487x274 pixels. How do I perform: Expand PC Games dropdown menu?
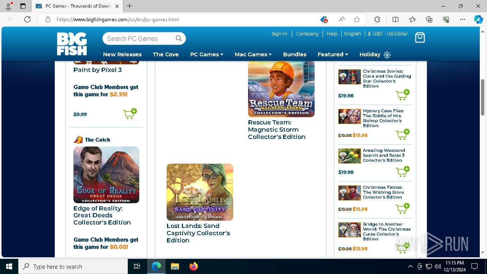[x=207, y=54]
